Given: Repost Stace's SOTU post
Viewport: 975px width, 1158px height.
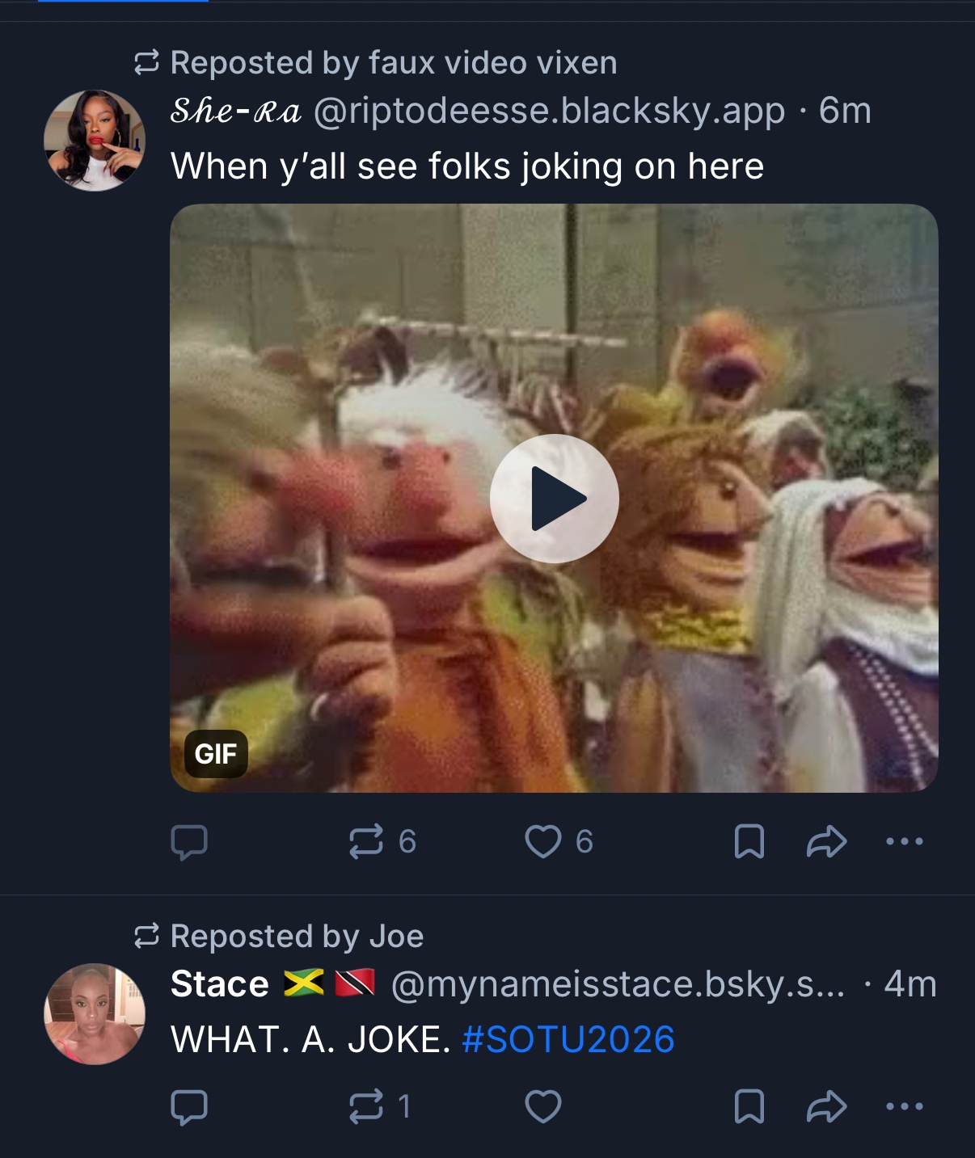Looking at the screenshot, I should (x=366, y=1106).
